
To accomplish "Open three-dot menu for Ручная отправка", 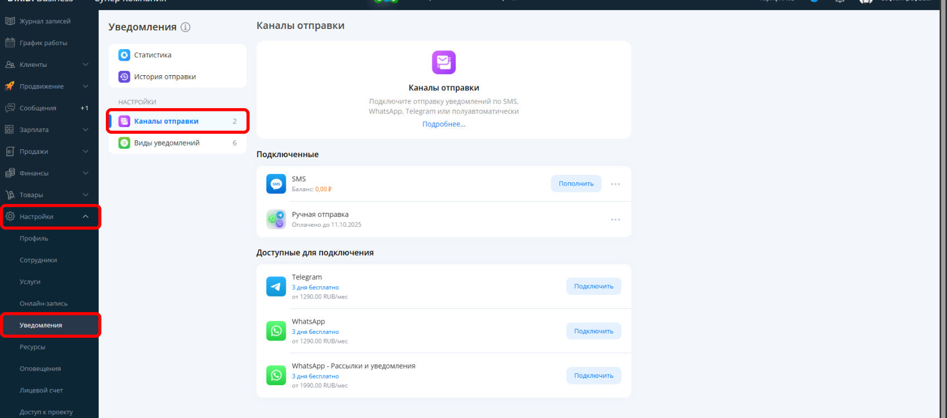I will pyautogui.click(x=616, y=220).
